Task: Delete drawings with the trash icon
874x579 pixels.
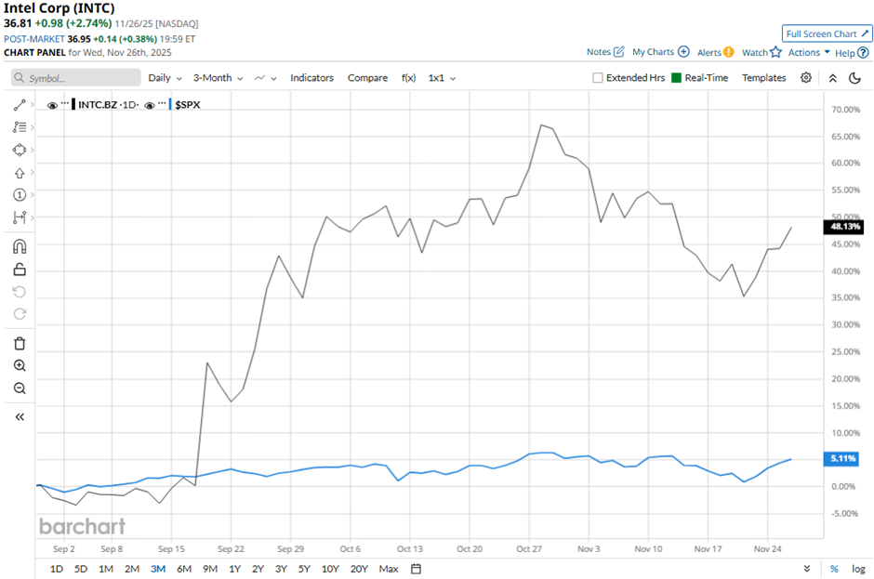Action: (20, 344)
